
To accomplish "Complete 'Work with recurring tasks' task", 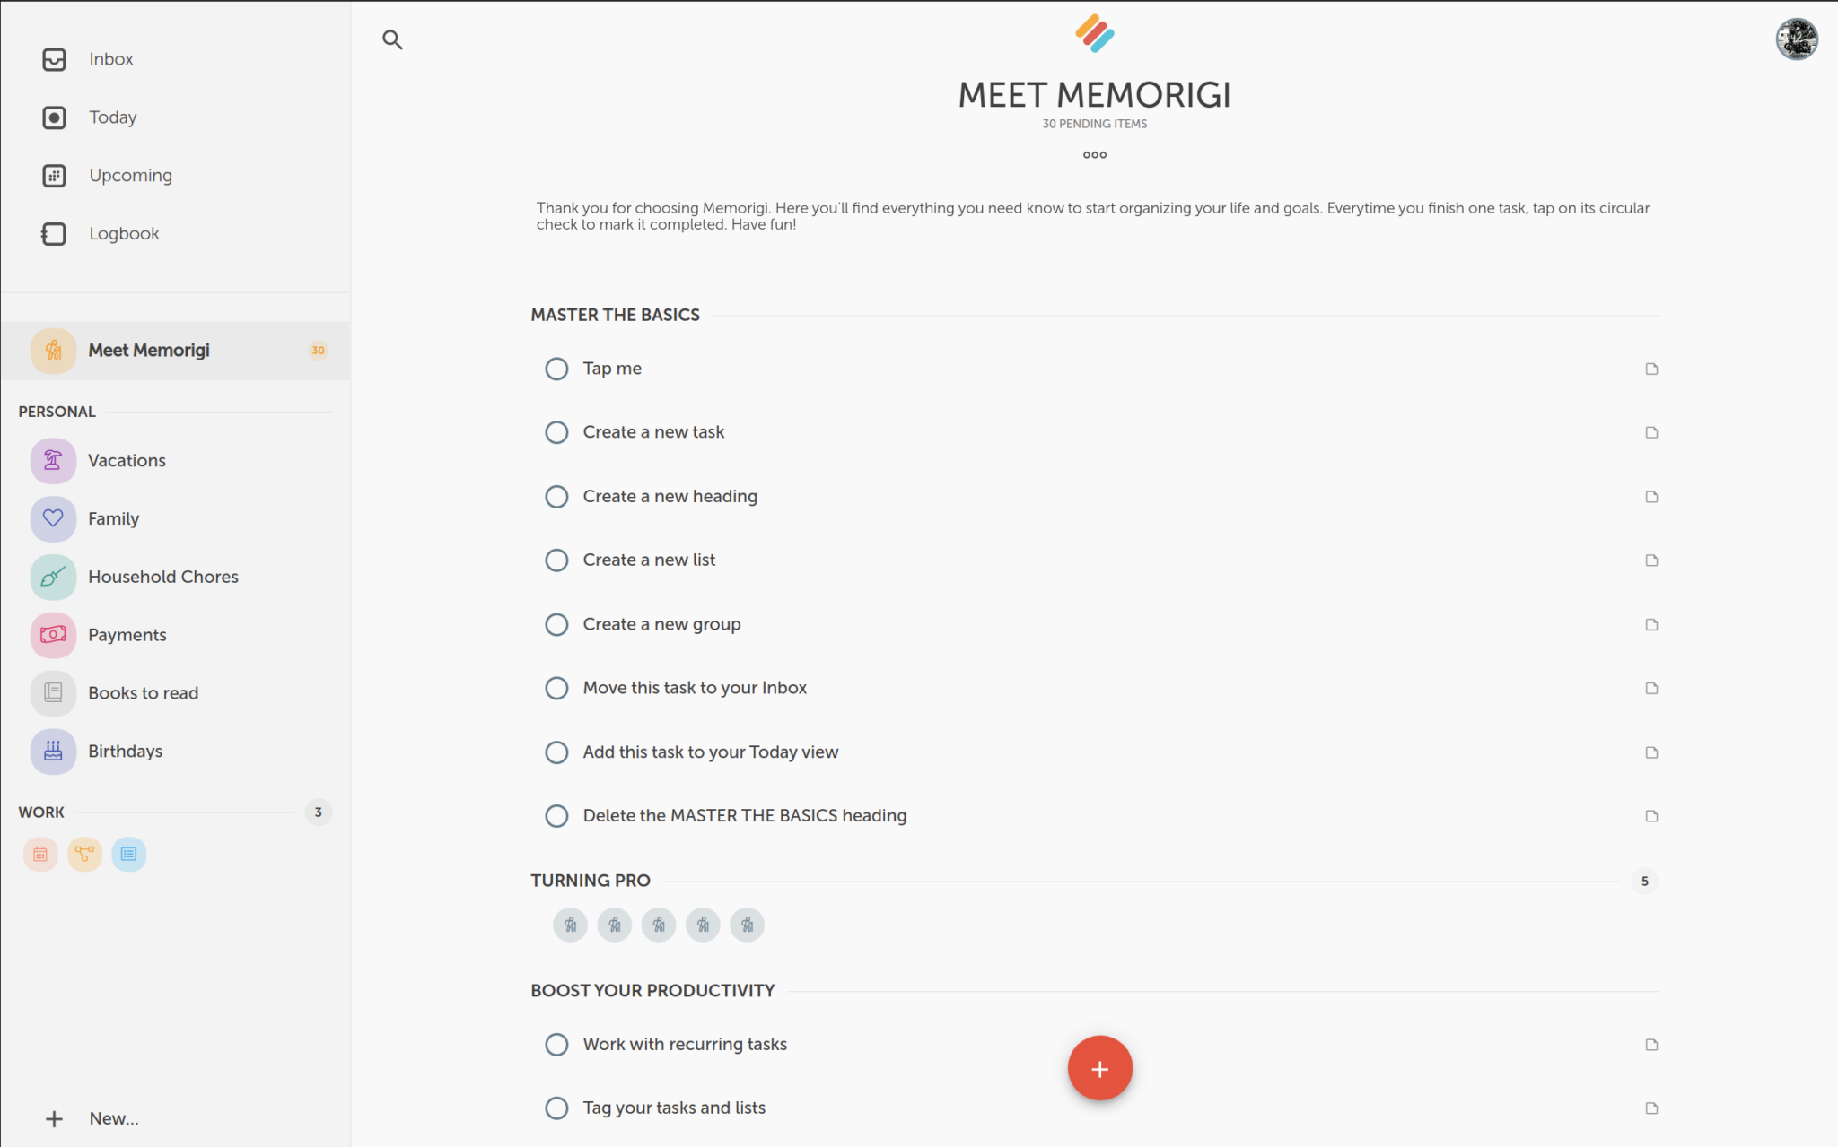I will [x=556, y=1045].
